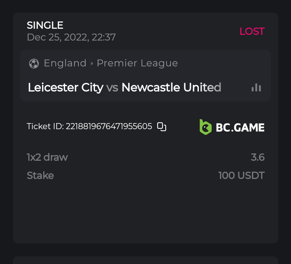Click the pink LOST status label

pos(252,31)
